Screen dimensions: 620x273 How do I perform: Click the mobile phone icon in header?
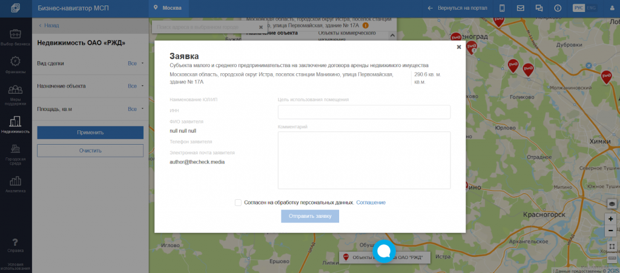502,8
